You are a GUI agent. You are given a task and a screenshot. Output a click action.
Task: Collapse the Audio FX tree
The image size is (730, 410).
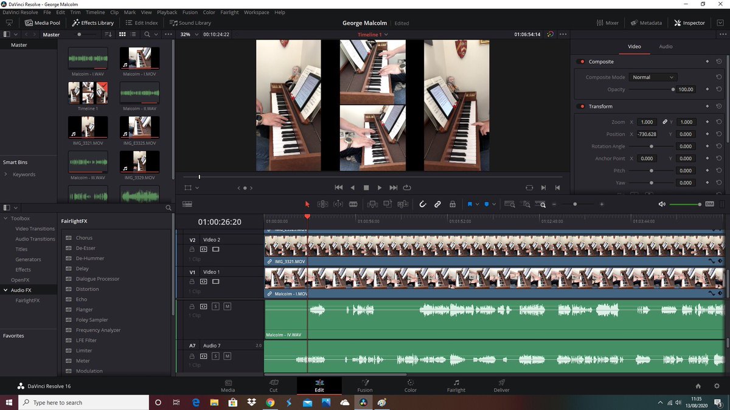click(x=6, y=290)
